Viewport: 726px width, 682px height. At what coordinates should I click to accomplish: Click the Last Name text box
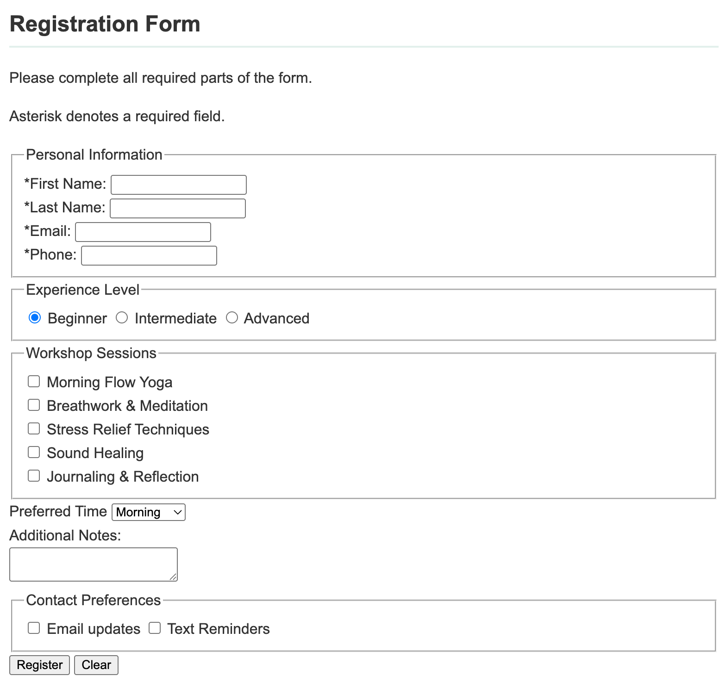click(x=177, y=208)
